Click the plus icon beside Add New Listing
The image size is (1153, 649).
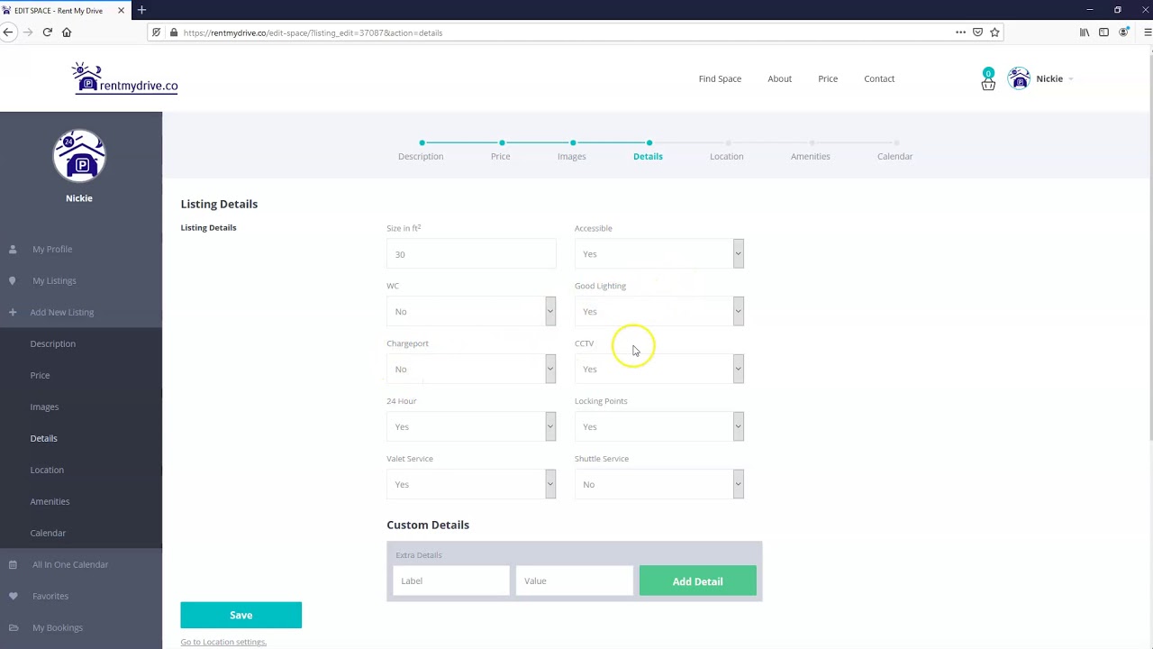[x=13, y=312]
